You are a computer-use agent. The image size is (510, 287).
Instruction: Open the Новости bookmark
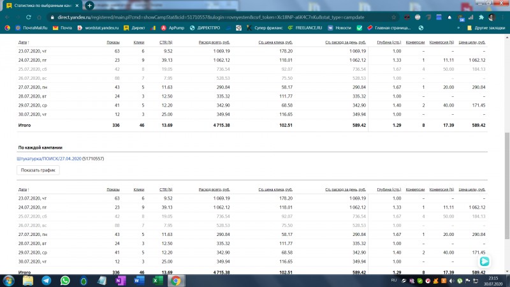click(x=340, y=28)
